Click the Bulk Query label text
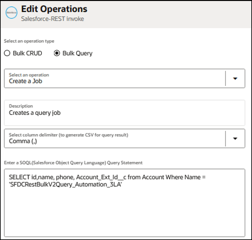Image resolution: width=252 pixels, height=240 pixels. (77, 53)
